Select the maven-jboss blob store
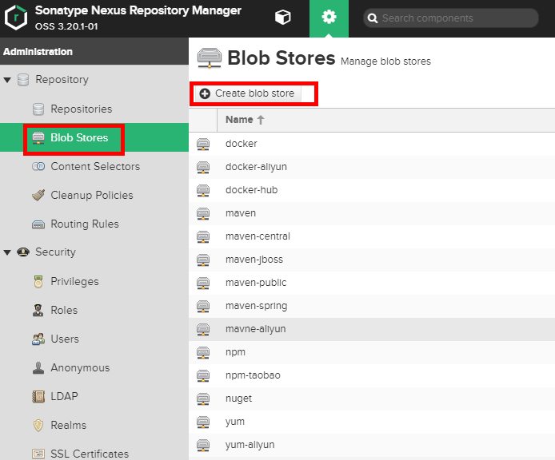555x460 pixels. pyautogui.click(x=372, y=260)
